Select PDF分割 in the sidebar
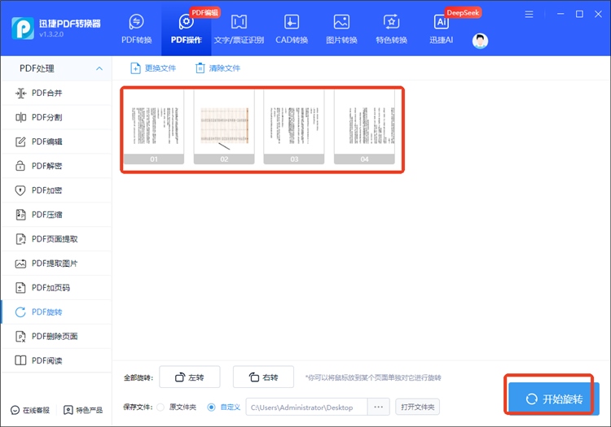 point(56,117)
